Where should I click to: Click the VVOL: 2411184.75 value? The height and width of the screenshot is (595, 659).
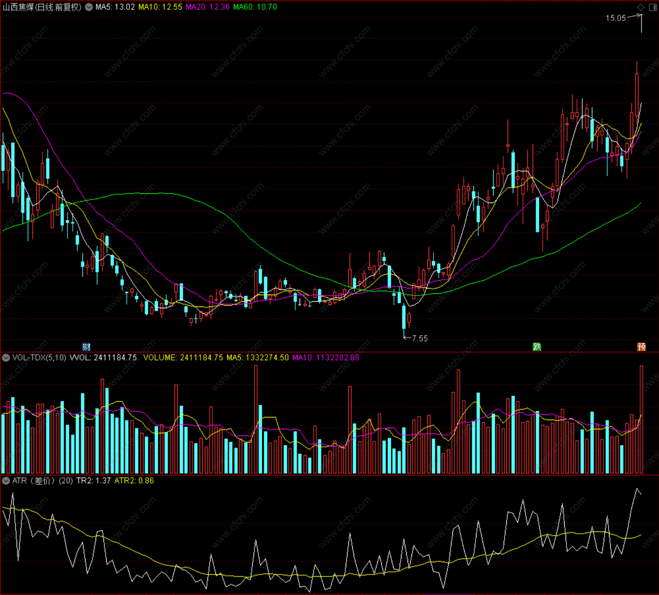104,358
